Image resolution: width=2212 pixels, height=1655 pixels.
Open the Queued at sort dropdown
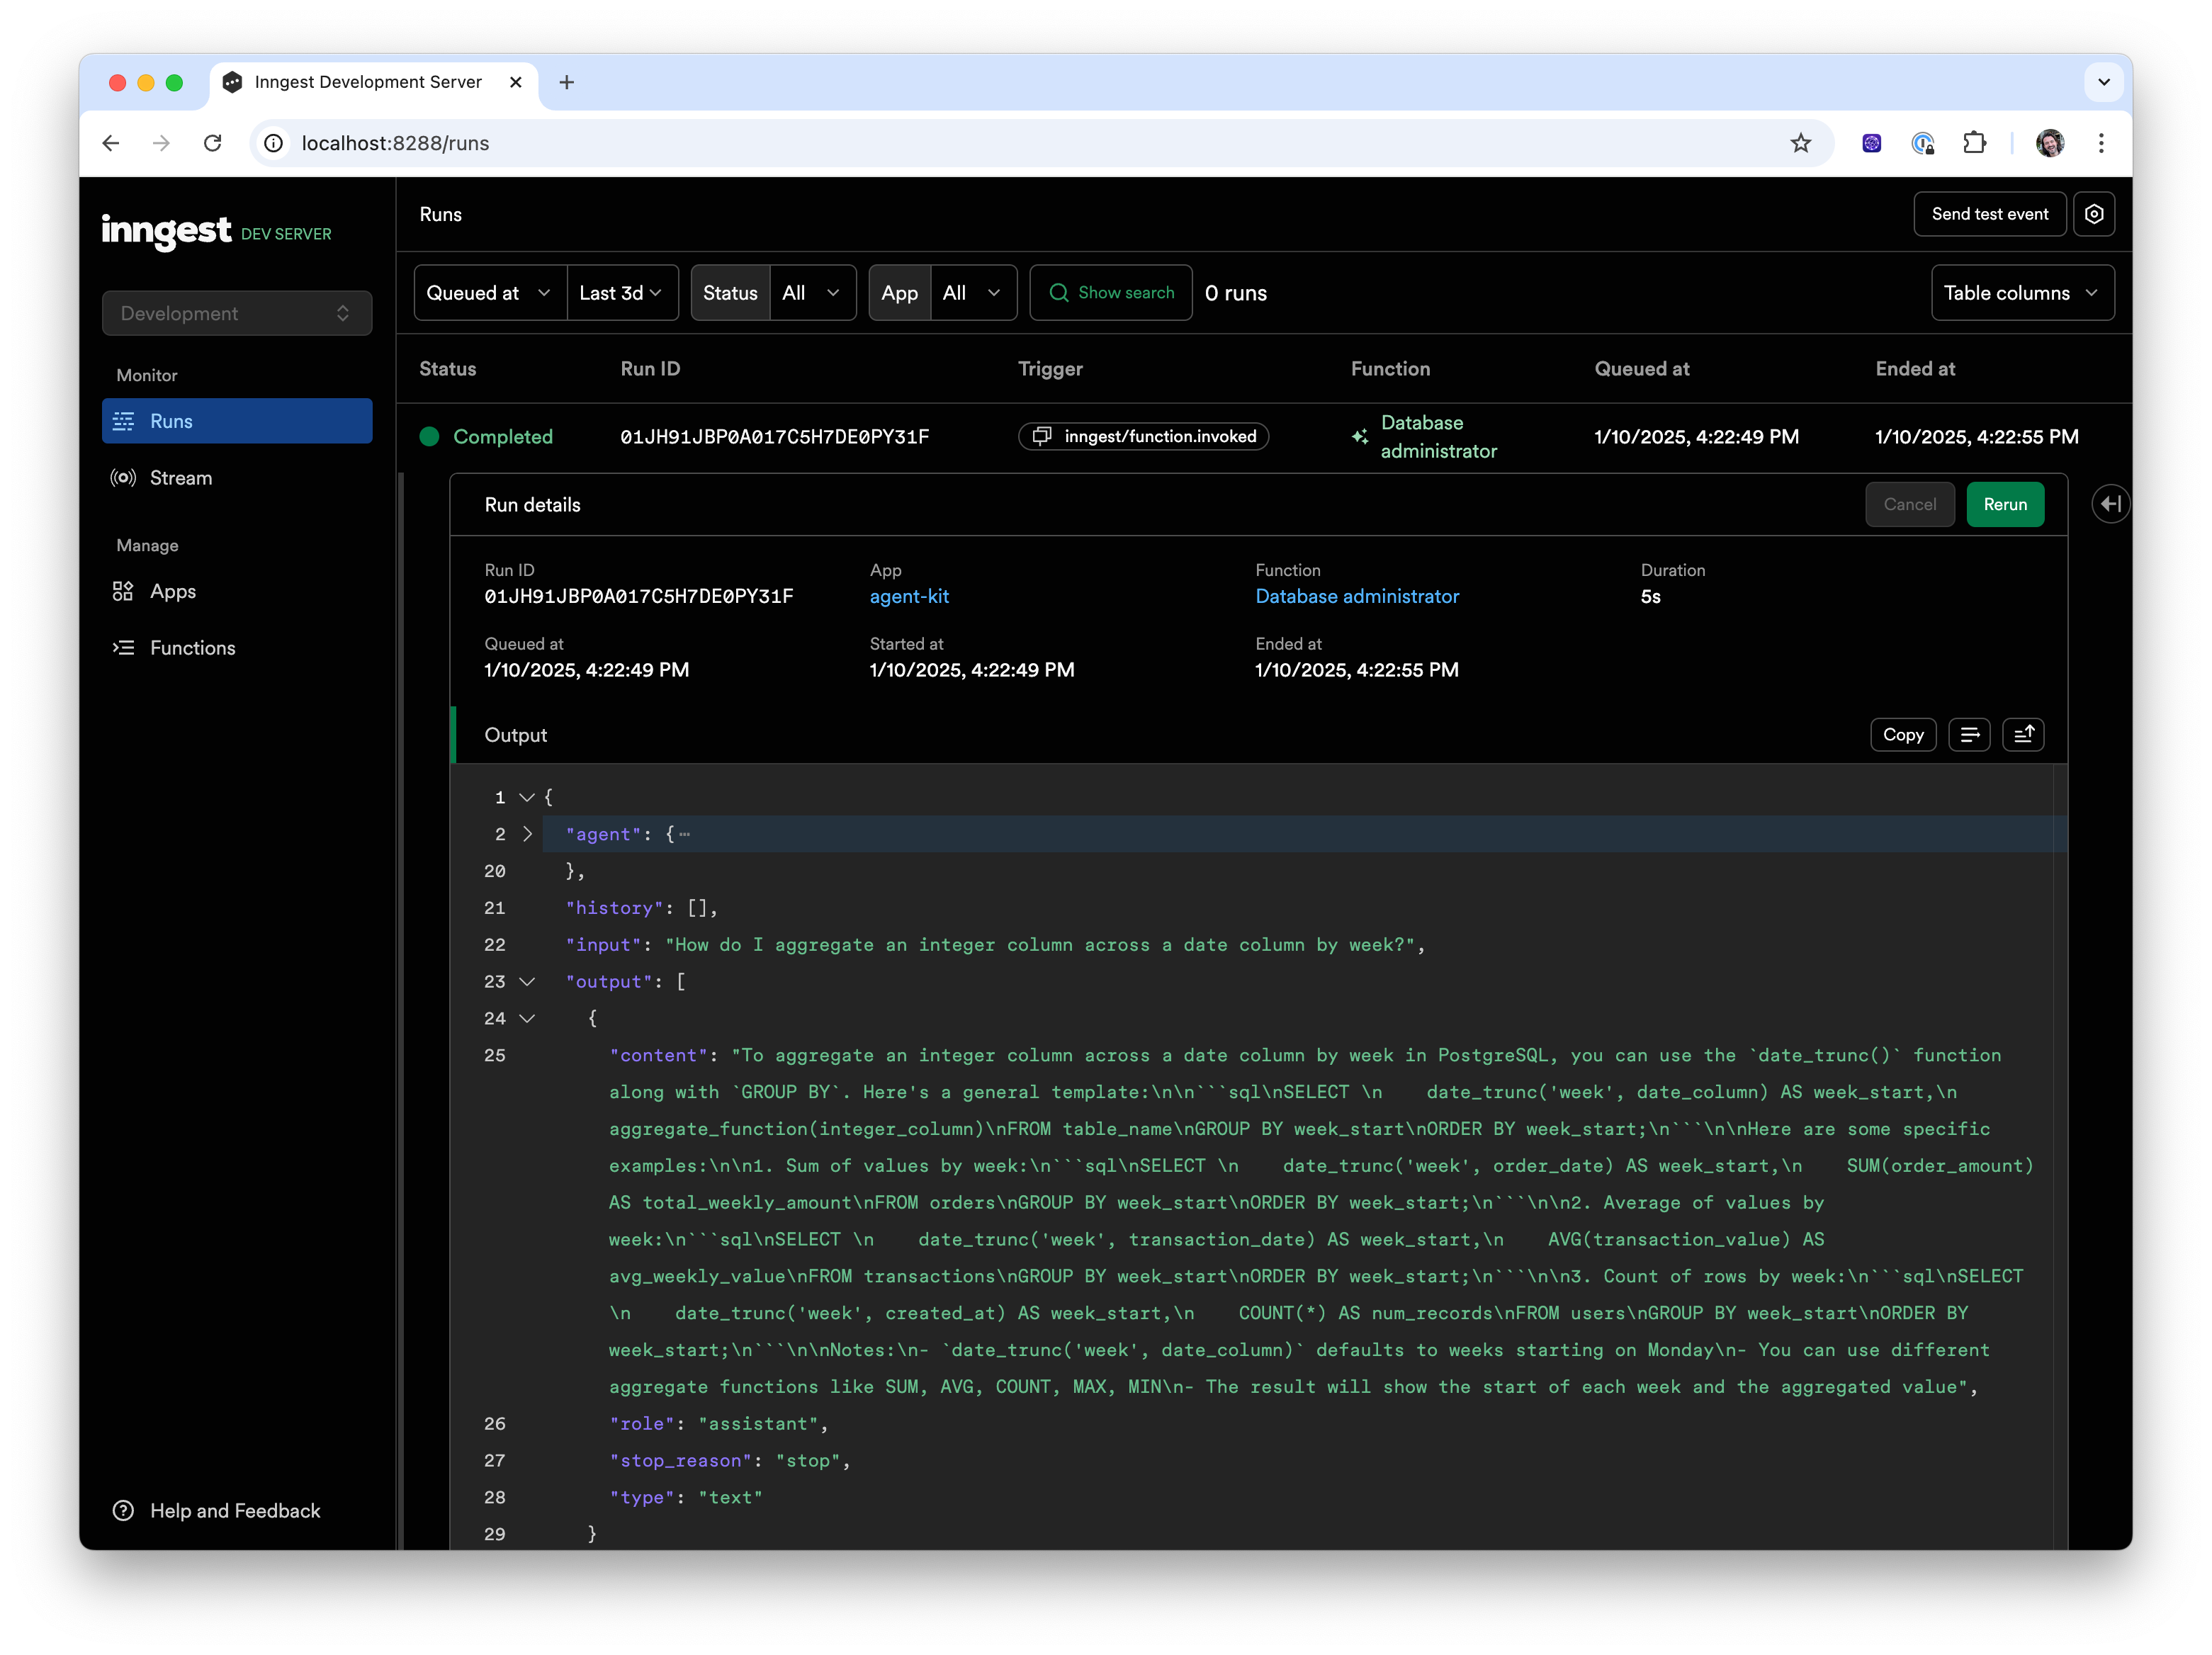click(489, 293)
